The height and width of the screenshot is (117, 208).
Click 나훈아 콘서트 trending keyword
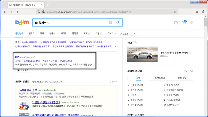tap(137, 85)
